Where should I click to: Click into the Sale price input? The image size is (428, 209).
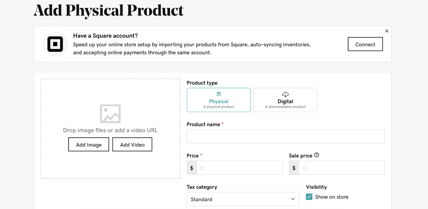coord(342,168)
